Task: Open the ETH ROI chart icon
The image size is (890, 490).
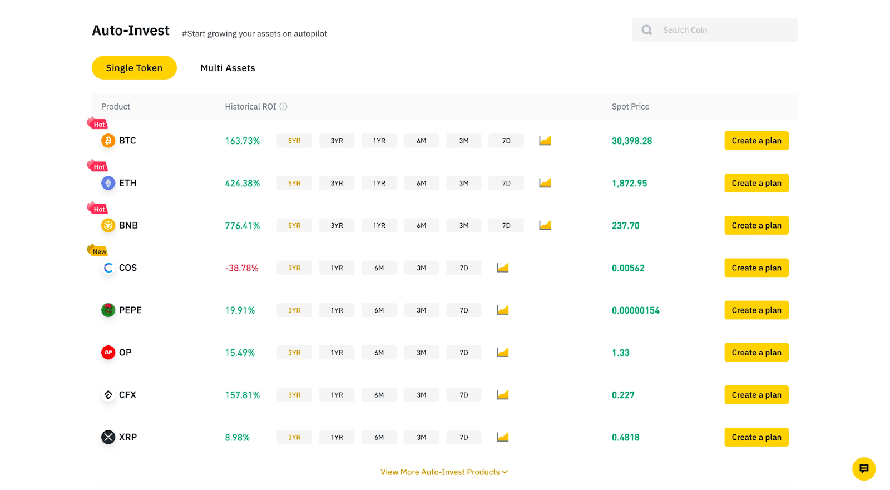Action: coord(545,183)
